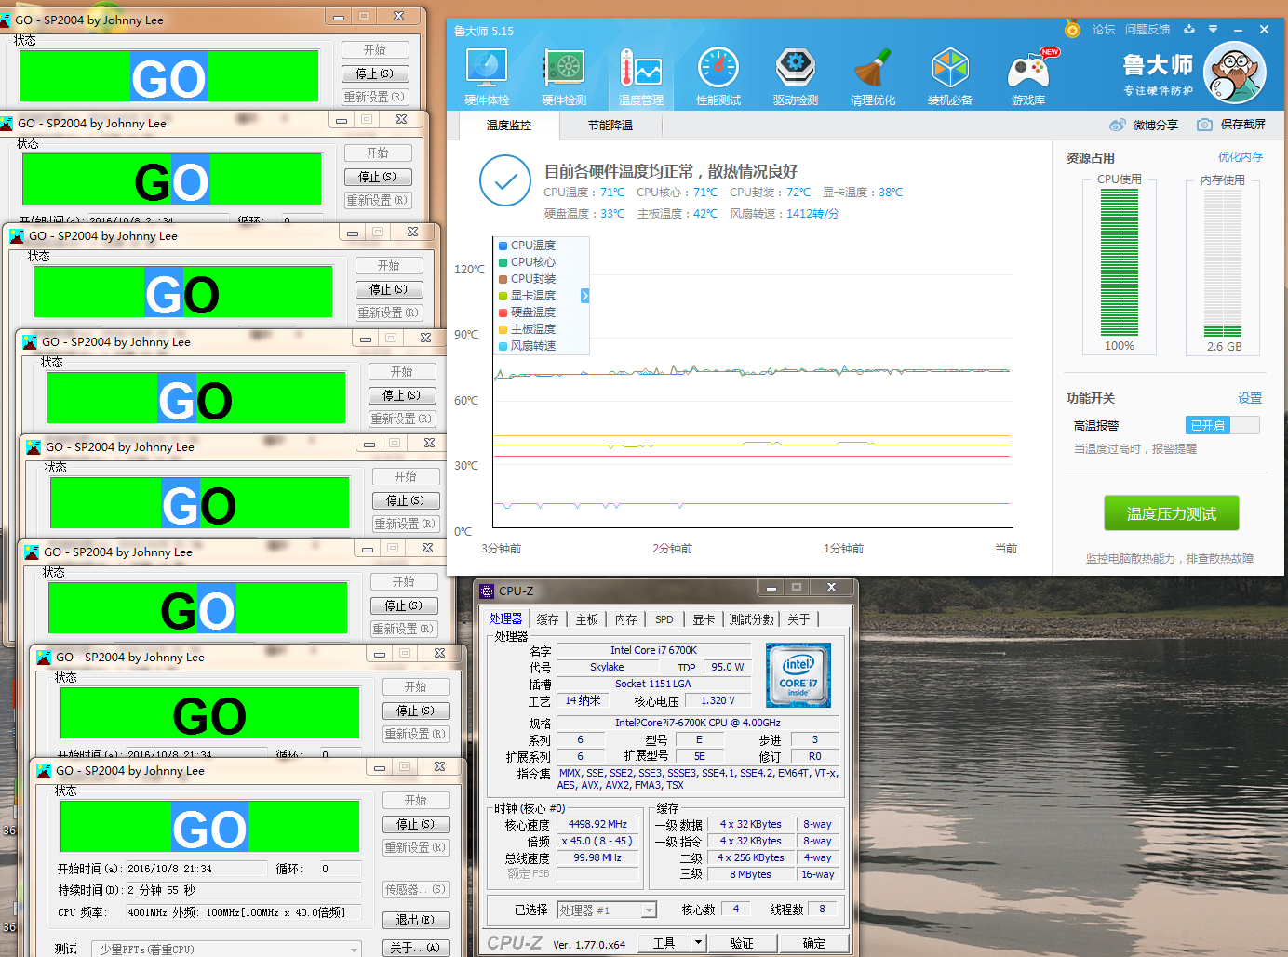Open 关于 tab in CPU-Z
The width and height of the screenshot is (1288, 957).
tap(798, 619)
